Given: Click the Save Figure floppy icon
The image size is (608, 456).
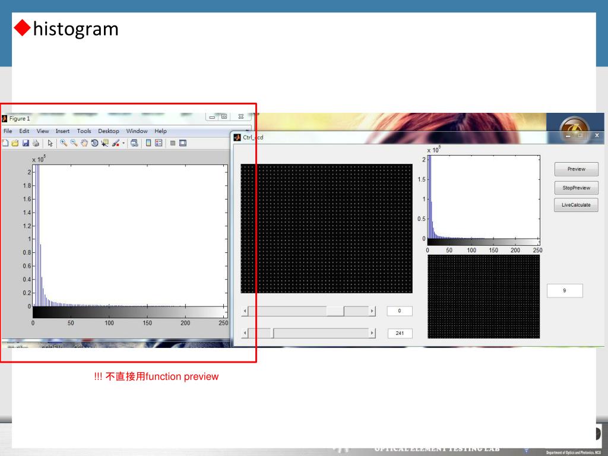Looking at the screenshot, I should click(26, 143).
